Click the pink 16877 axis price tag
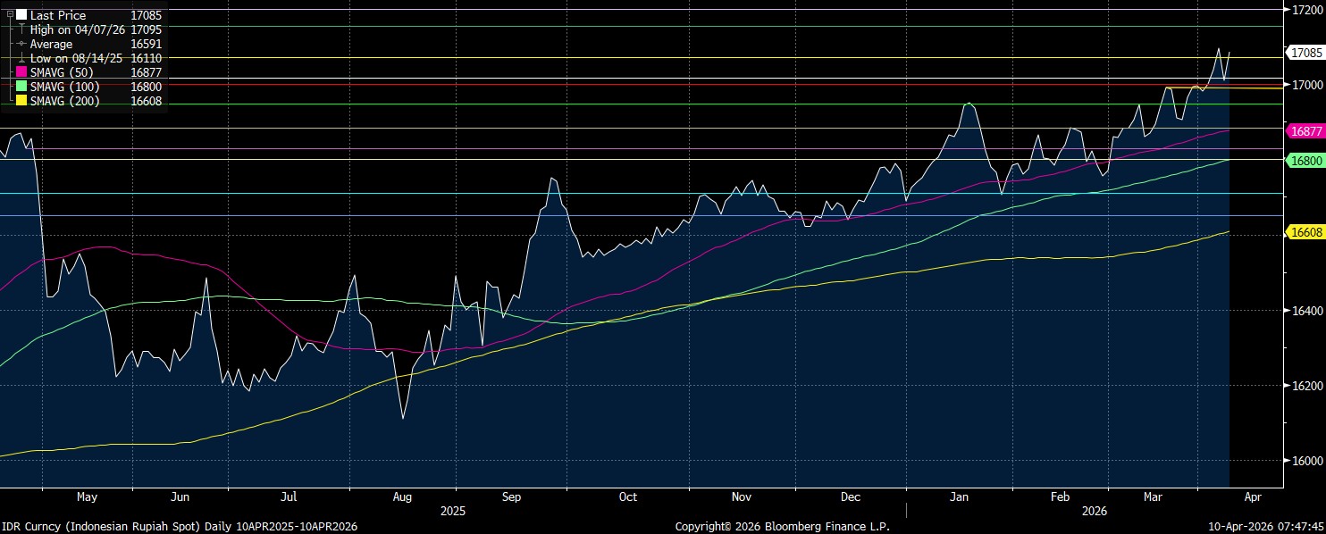This screenshot has width=1326, height=534. [1304, 131]
